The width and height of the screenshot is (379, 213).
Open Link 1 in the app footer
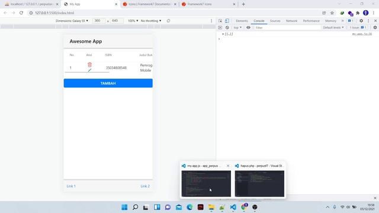tap(71, 186)
